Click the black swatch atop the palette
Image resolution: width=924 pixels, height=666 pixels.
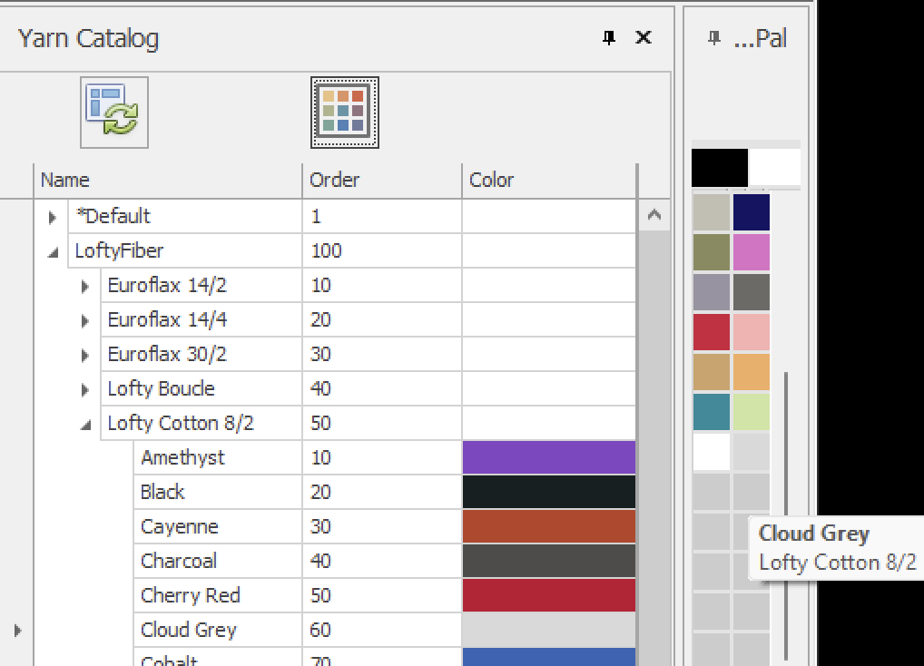719,168
